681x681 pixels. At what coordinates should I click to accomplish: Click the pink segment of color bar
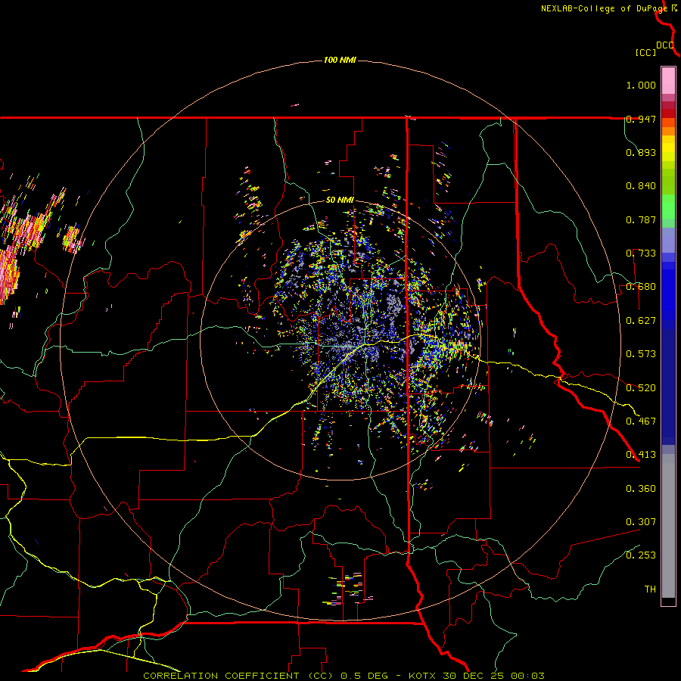(668, 81)
